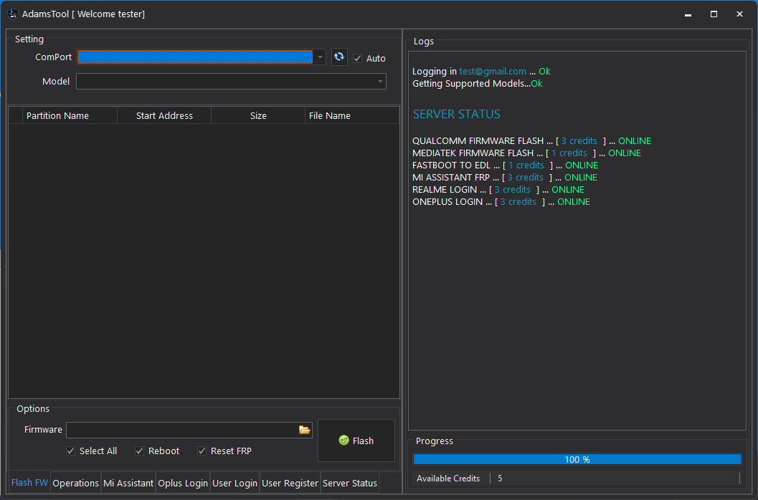
Task: Click the File Name column header
Action: point(329,115)
